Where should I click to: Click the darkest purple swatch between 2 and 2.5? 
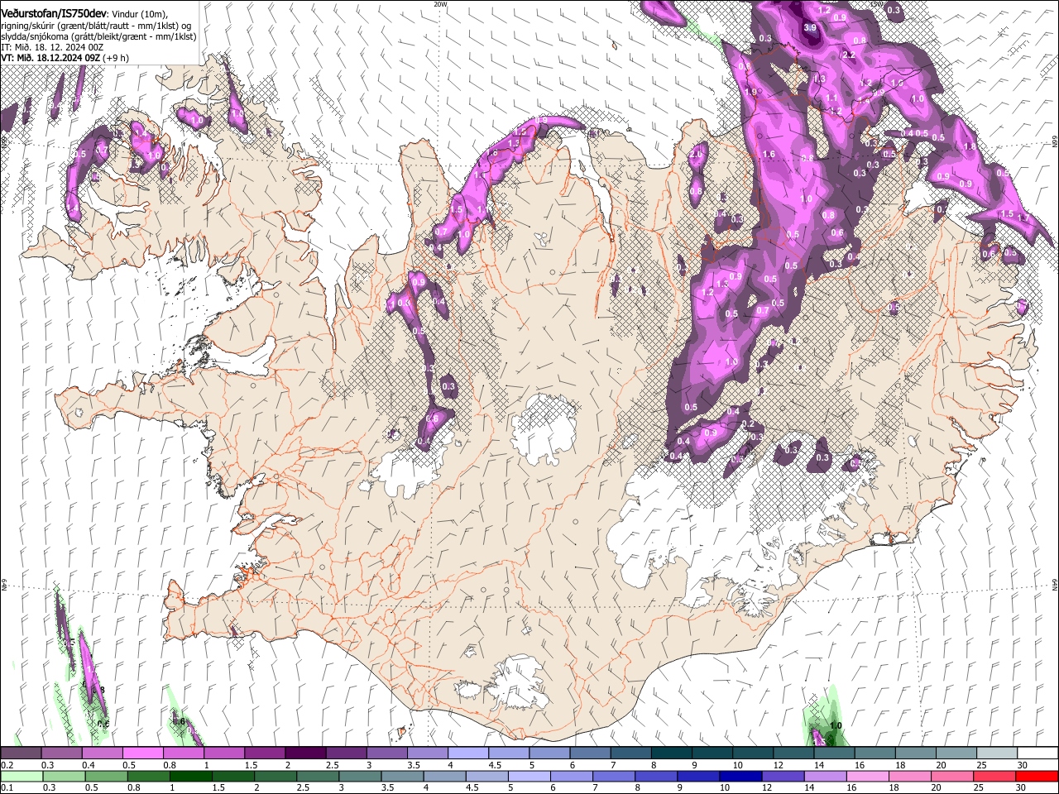point(305,753)
